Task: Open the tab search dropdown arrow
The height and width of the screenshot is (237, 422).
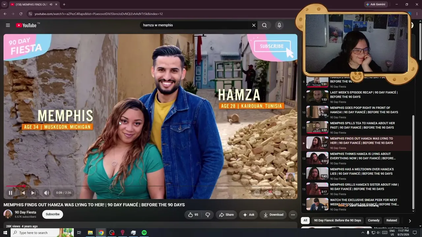Action: (x=4, y=4)
